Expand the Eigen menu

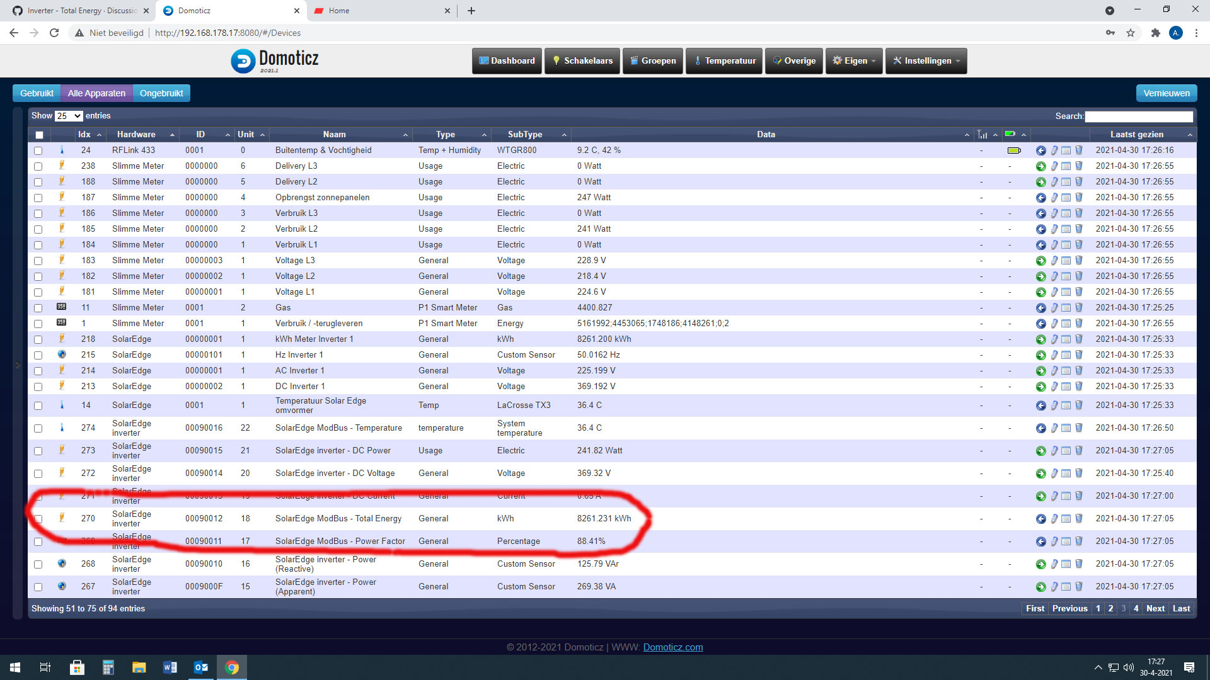click(854, 61)
